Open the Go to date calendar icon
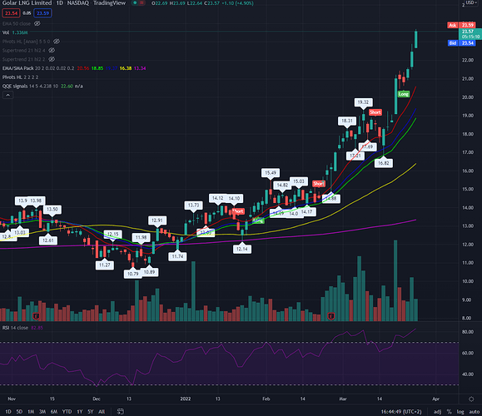 121,411
